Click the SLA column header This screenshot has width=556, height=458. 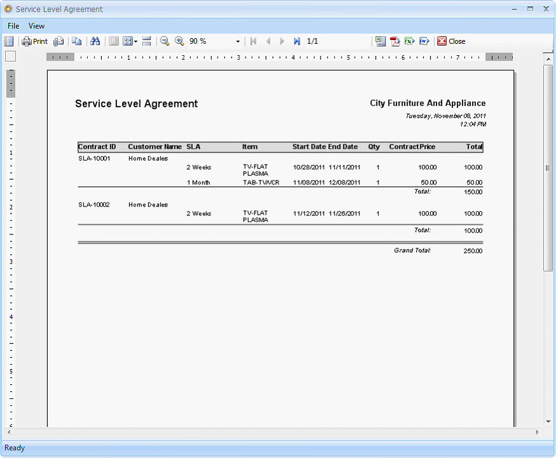pos(193,147)
